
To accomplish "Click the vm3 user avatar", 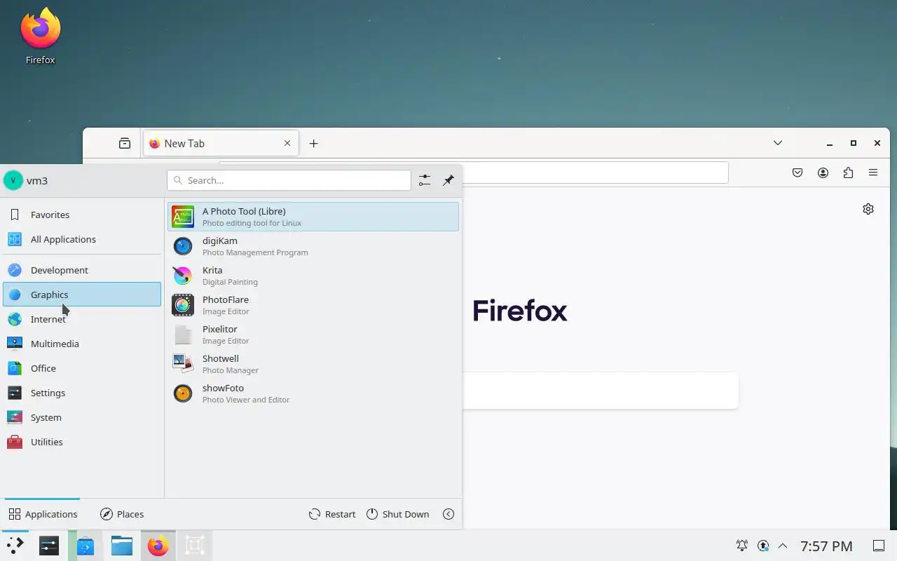I will pyautogui.click(x=13, y=180).
